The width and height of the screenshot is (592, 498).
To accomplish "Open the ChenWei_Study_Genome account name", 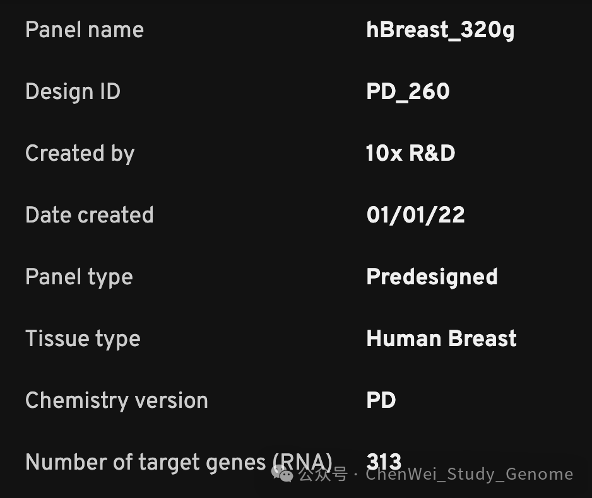I will pyautogui.click(x=470, y=474).
